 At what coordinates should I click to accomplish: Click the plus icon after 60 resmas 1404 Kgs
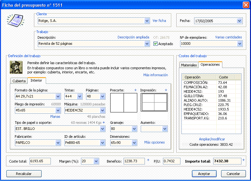[x=104, y=123]
